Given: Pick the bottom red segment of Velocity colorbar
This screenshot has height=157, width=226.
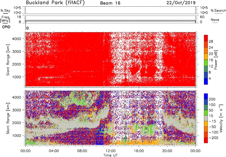Looking at the screenshot, I should click(x=206, y=140).
